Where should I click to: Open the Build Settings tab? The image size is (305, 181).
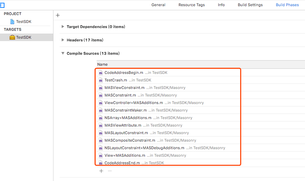point(250,5)
